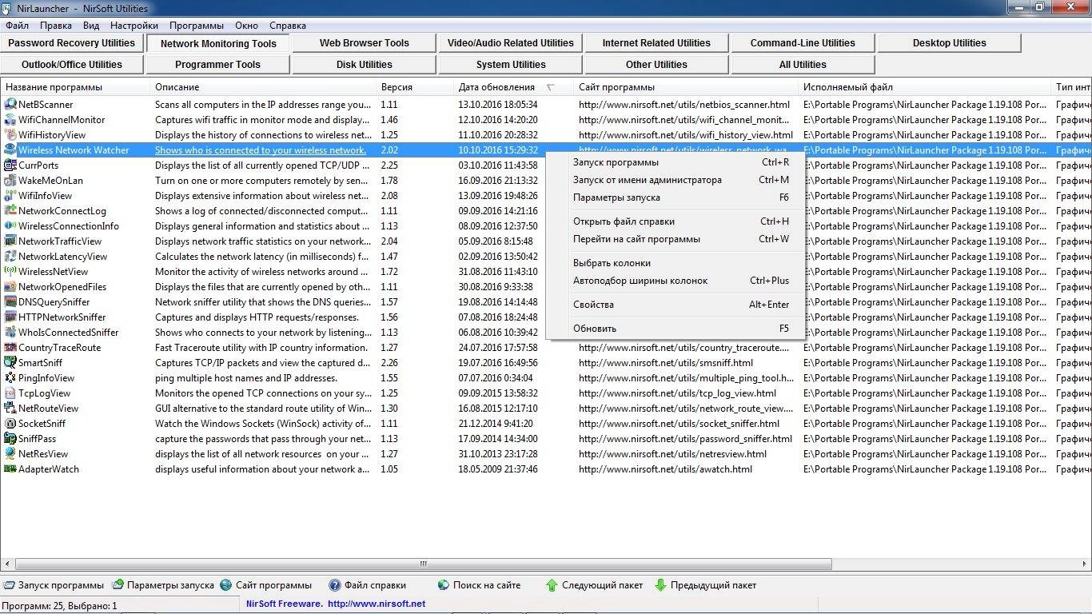Select 'Выбрать колонки' in context menu

[676, 263]
